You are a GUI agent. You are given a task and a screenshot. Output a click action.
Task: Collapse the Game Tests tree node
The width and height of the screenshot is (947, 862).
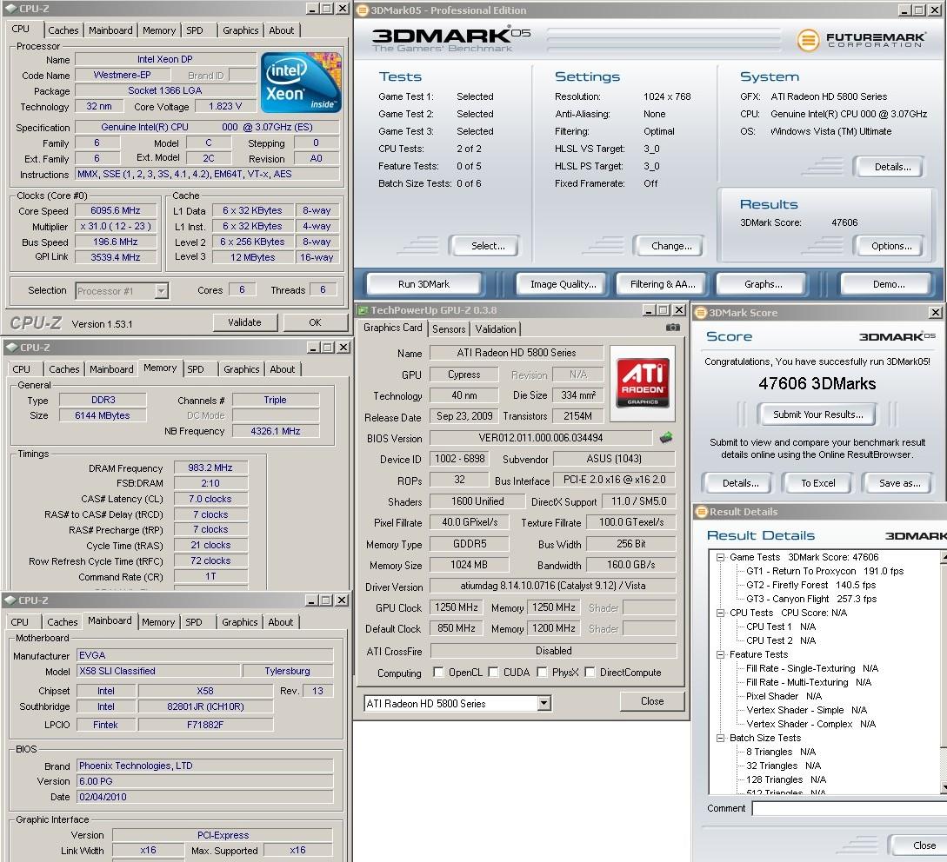click(x=720, y=558)
